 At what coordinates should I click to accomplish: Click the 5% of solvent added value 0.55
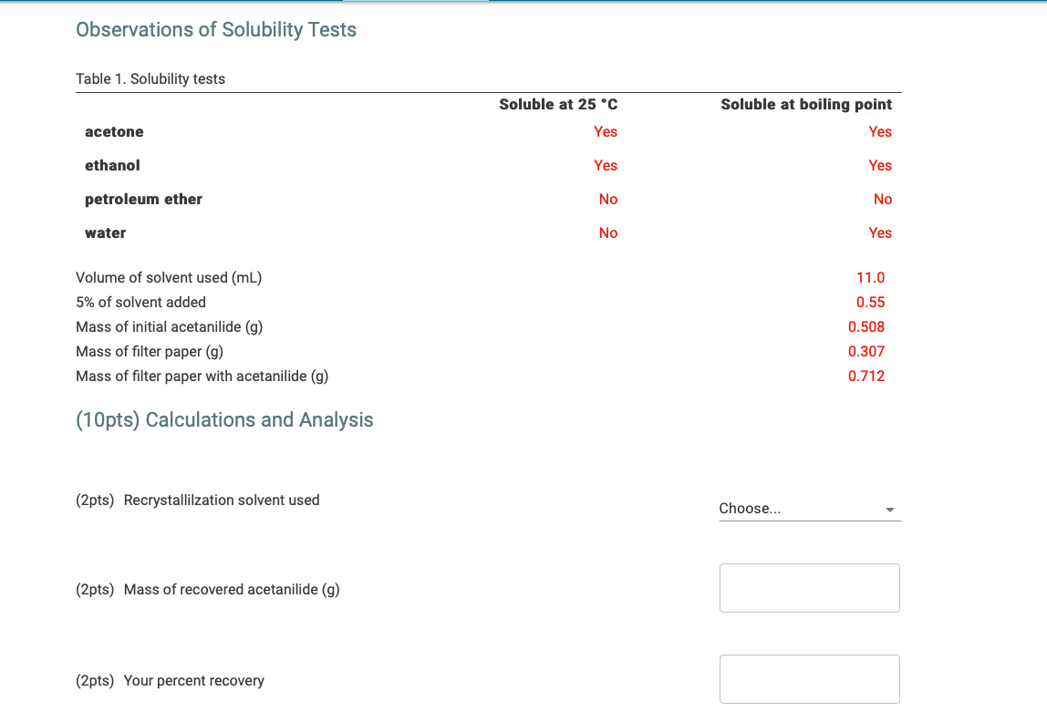tap(869, 302)
